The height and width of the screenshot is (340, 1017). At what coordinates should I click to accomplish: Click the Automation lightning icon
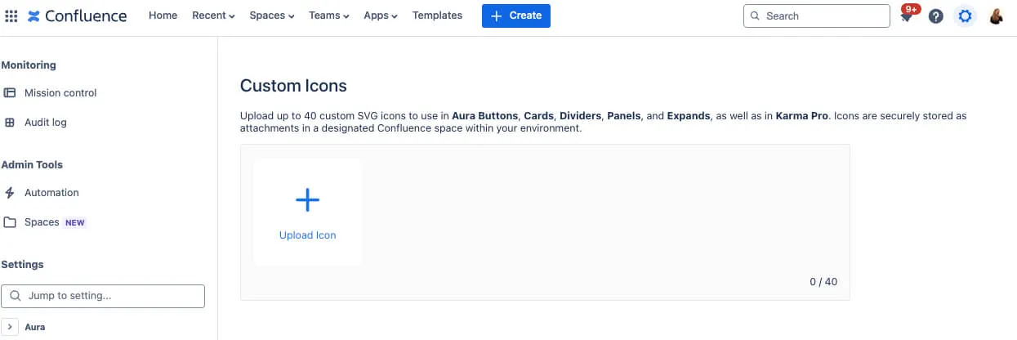[x=10, y=193]
